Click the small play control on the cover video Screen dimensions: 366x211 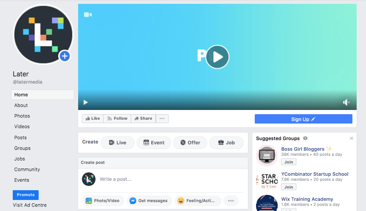pos(86,102)
